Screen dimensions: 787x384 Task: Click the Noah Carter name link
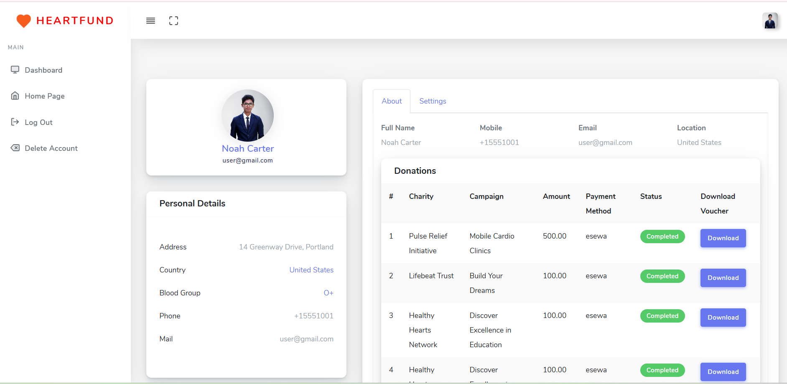[x=248, y=149]
